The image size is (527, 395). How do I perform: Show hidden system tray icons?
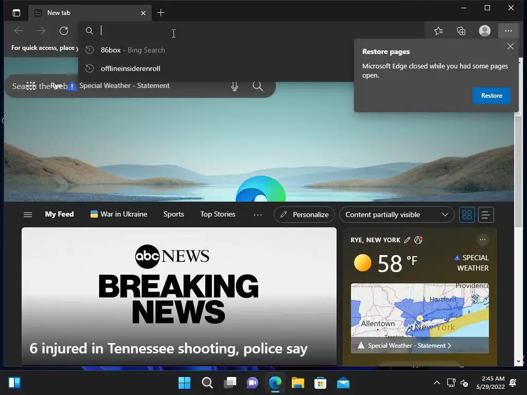[x=436, y=383]
